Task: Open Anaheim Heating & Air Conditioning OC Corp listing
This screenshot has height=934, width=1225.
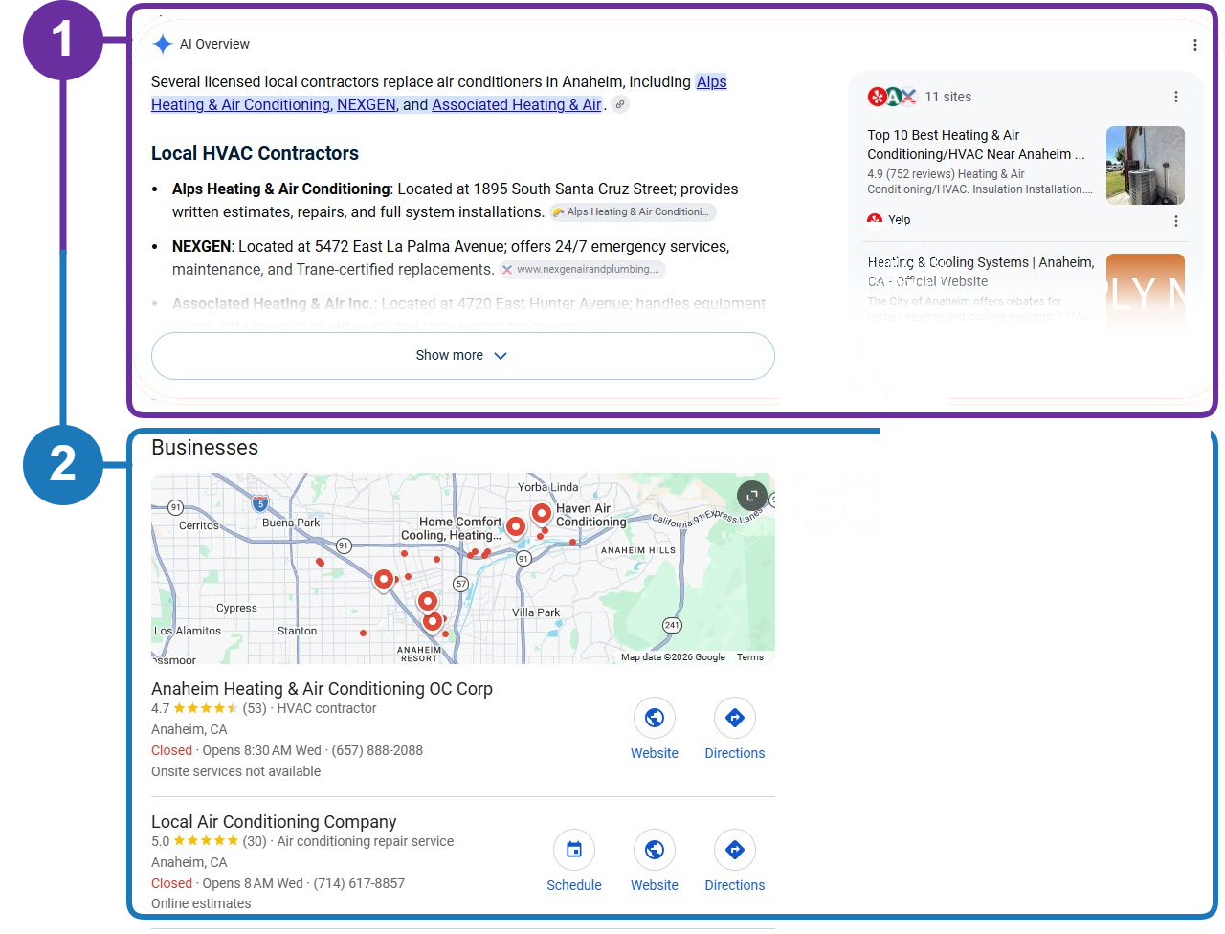Action: pos(322,689)
